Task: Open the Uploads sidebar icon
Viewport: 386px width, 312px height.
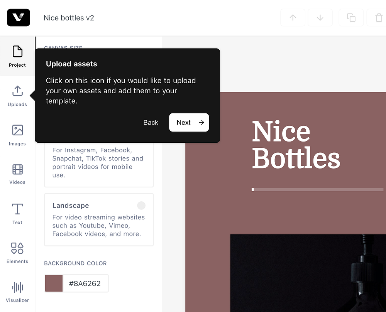Action: point(17,91)
